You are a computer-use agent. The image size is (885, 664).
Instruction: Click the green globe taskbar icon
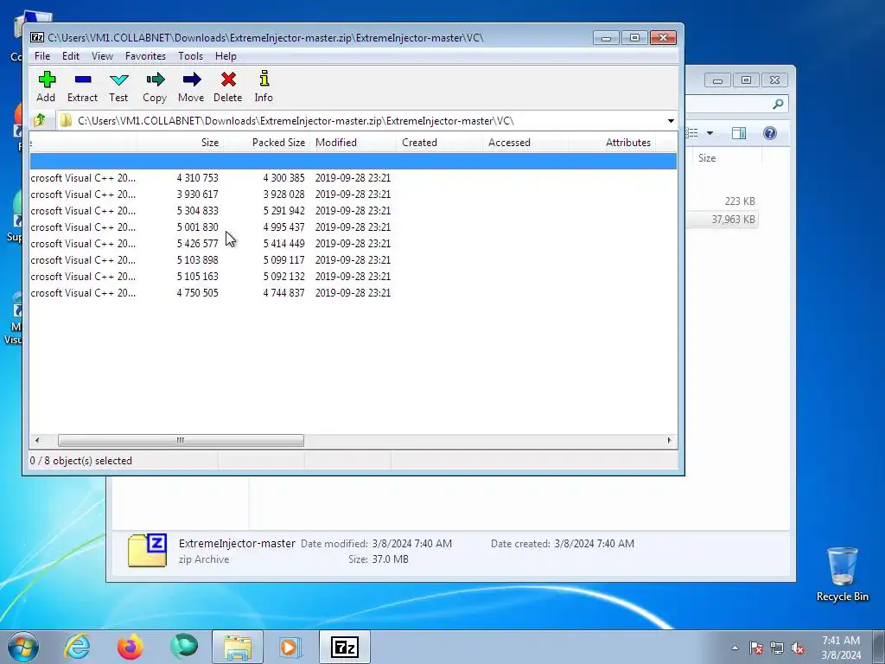pos(184,646)
